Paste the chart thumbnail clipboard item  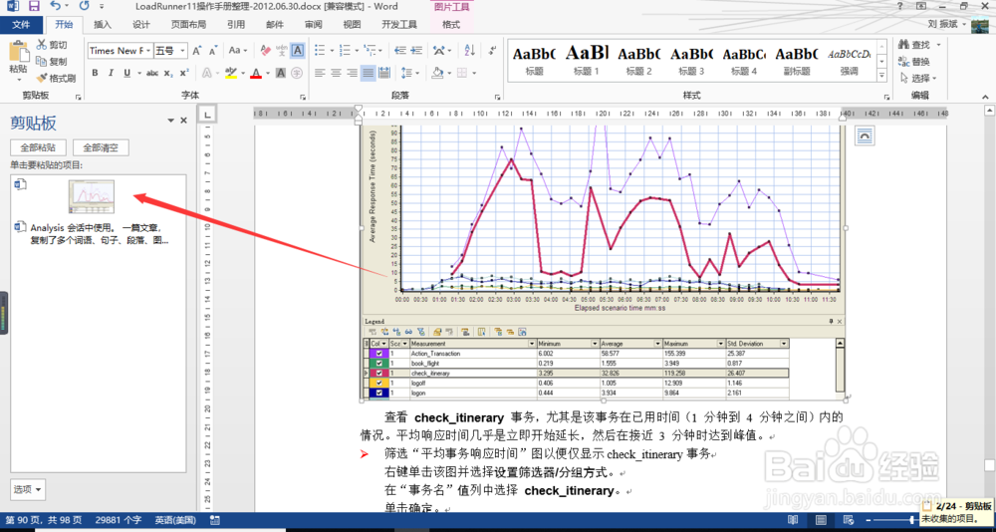coord(92,196)
